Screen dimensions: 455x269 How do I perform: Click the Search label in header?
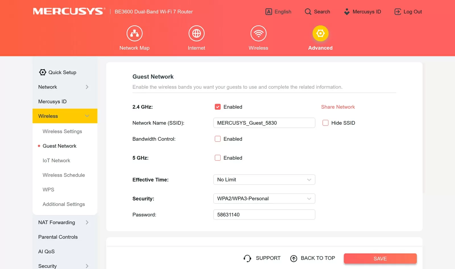[x=322, y=12]
